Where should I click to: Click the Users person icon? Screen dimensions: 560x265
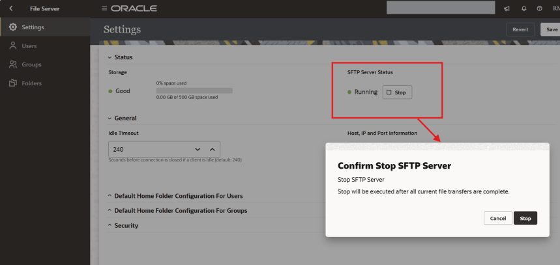[12, 46]
